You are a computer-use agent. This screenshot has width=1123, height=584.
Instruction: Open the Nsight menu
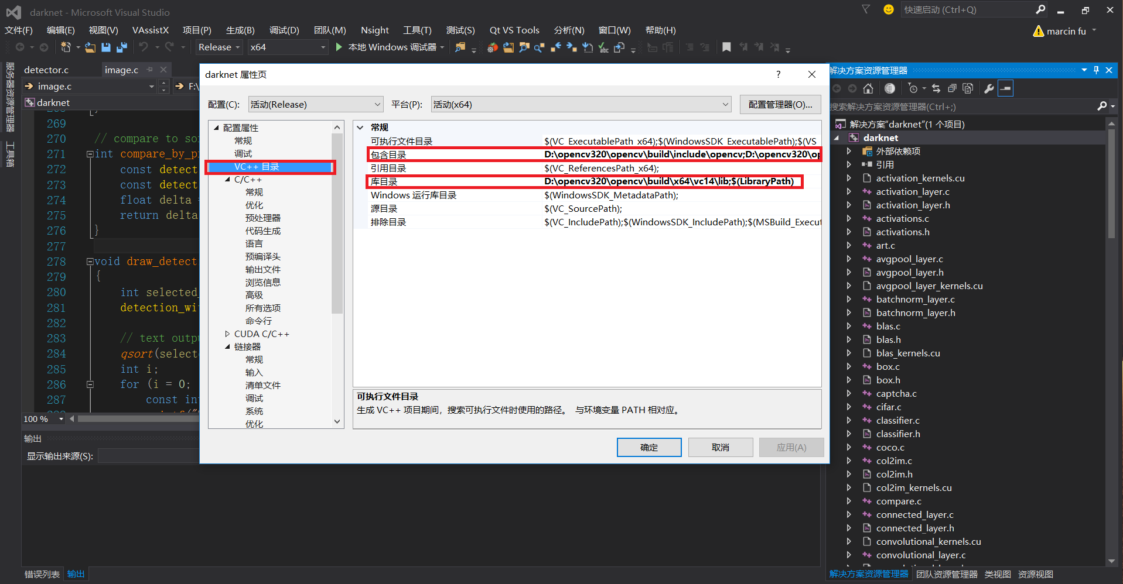[x=374, y=30]
